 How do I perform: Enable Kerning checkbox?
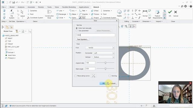click(x=110, y=76)
